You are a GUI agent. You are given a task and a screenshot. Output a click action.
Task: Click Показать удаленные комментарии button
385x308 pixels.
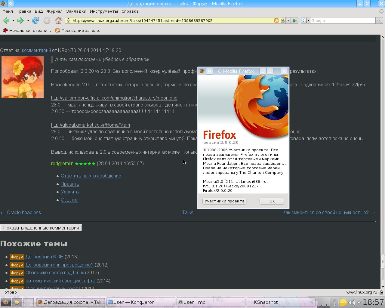point(41,228)
